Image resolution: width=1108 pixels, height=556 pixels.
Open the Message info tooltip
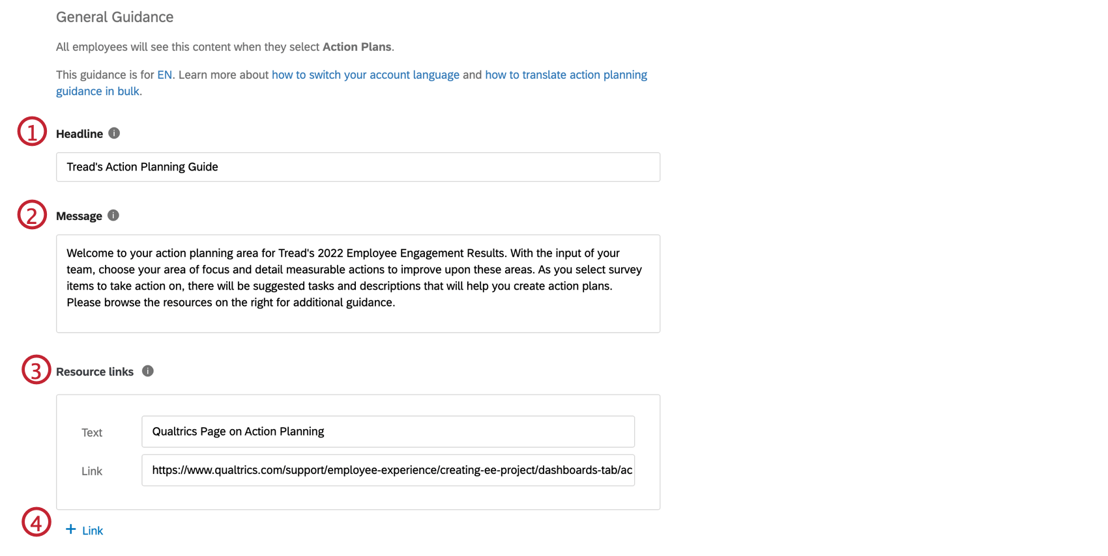pyautogui.click(x=113, y=215)
